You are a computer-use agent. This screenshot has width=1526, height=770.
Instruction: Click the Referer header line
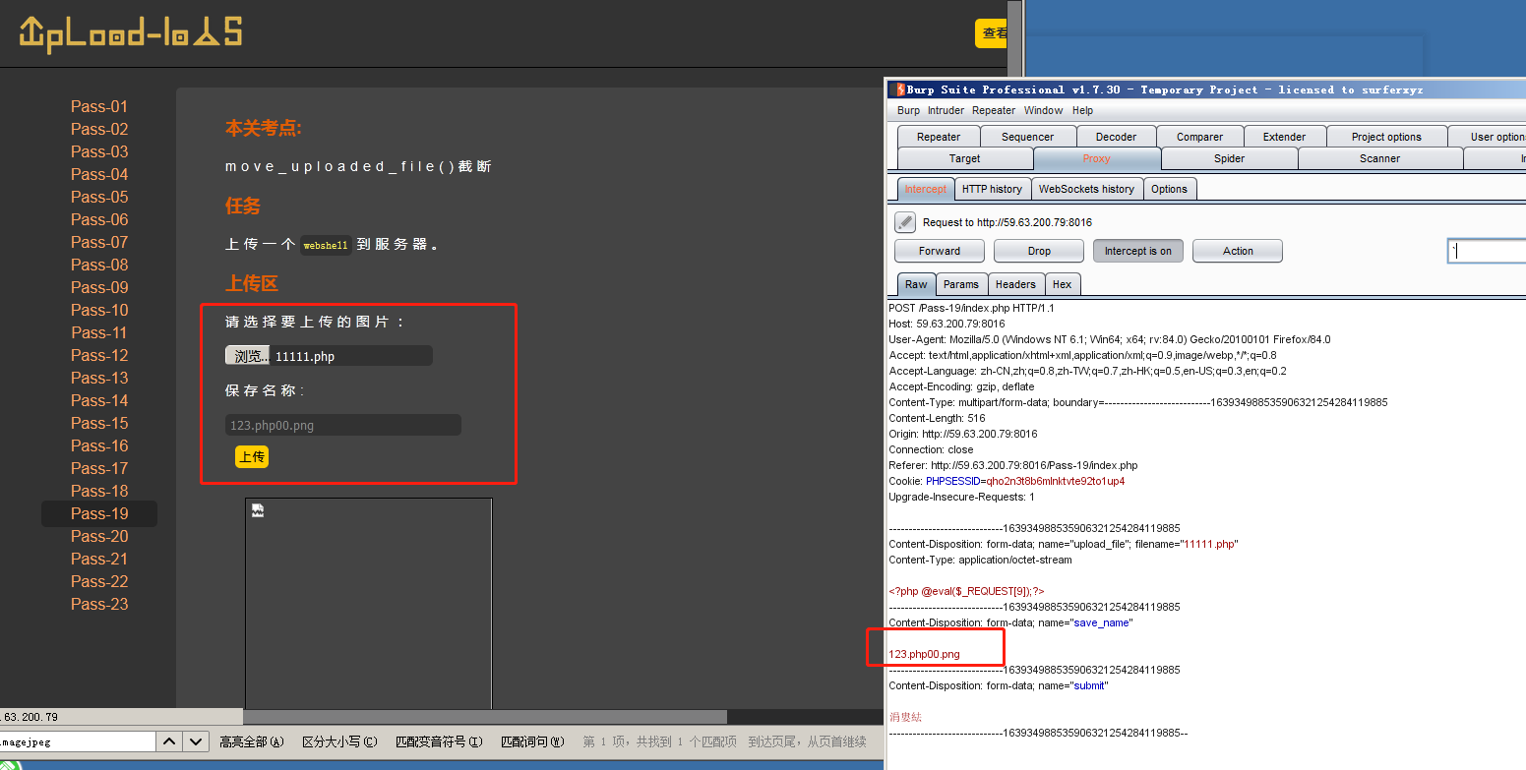pyautogui.click(x=1012, y=465)
